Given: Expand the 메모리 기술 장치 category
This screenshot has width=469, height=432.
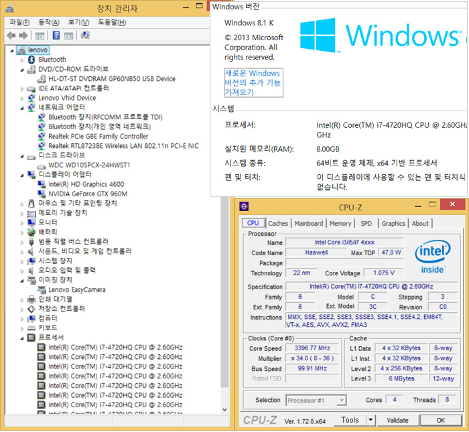Looking at the screenshot, I should coord(22,214).
